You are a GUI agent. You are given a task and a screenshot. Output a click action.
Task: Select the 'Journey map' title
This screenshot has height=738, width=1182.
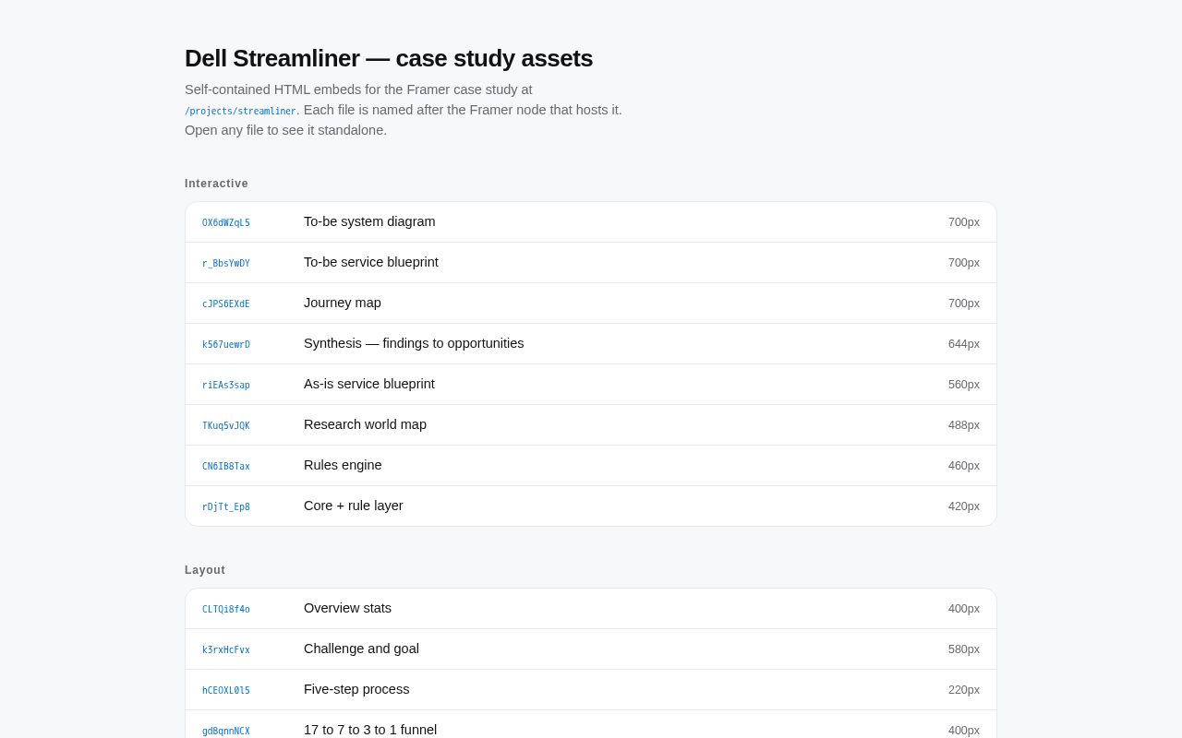[343, 303]
